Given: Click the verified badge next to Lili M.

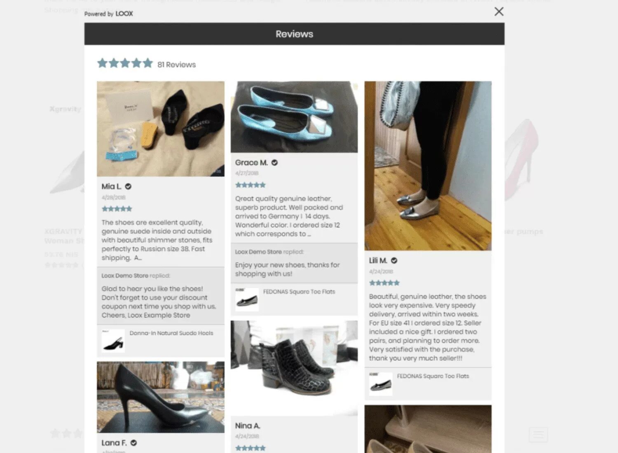Looking at the screenshot, I should 394,261.
